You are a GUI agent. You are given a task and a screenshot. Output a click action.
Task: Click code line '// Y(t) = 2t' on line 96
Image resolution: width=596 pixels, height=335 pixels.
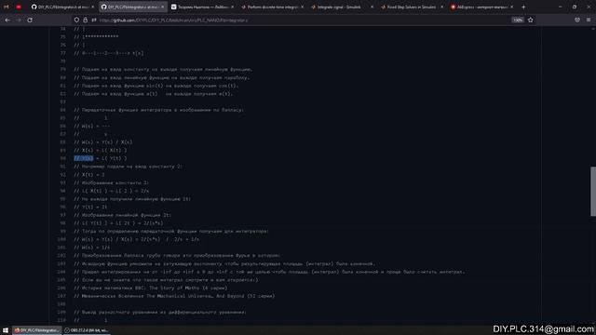click(90, 207)
